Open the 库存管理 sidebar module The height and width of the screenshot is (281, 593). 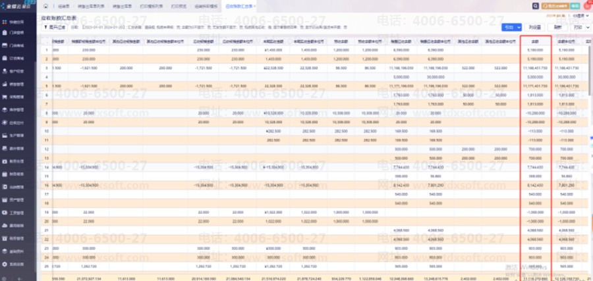17,109
